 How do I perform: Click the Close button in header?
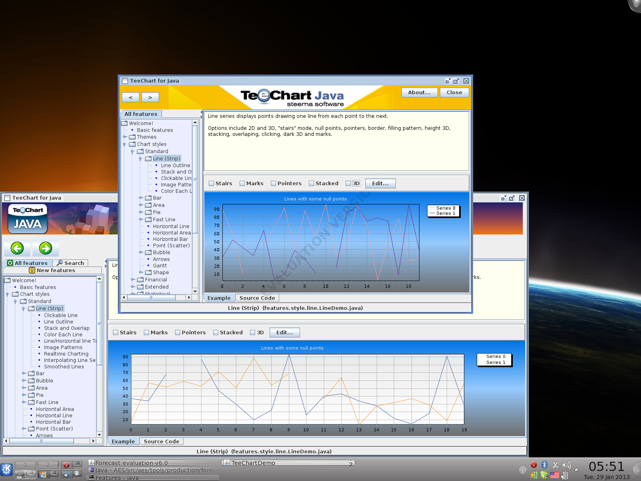454,92
